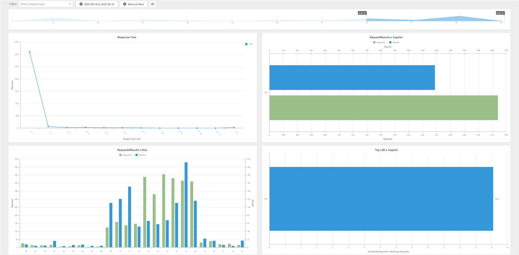
Task: Click the June 16 marker label on the timeline
Action: [363, 13]
